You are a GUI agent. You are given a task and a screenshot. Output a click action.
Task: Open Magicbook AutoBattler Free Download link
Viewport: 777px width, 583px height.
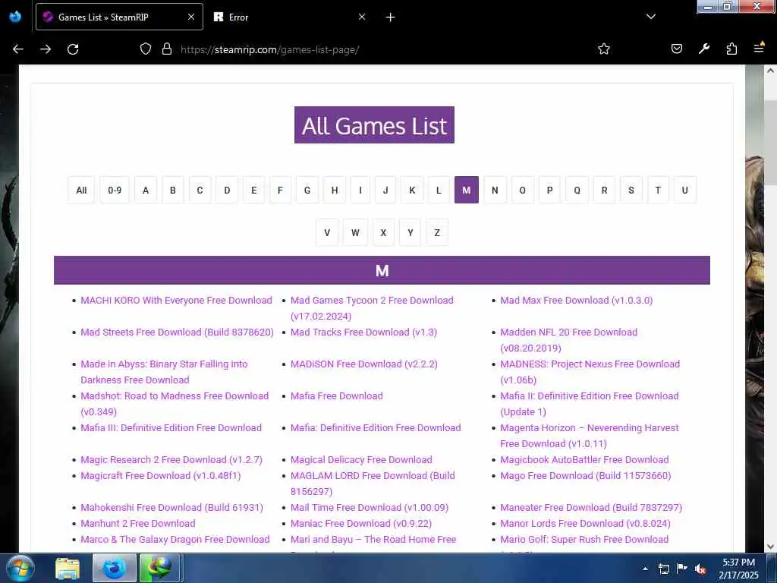(x=584, y=459)
